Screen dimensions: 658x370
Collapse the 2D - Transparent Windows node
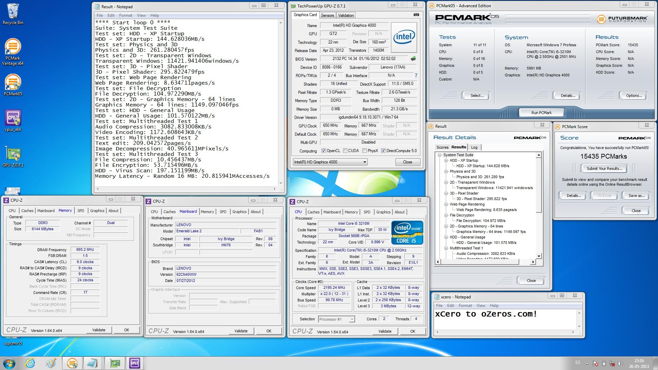point(446,182)
